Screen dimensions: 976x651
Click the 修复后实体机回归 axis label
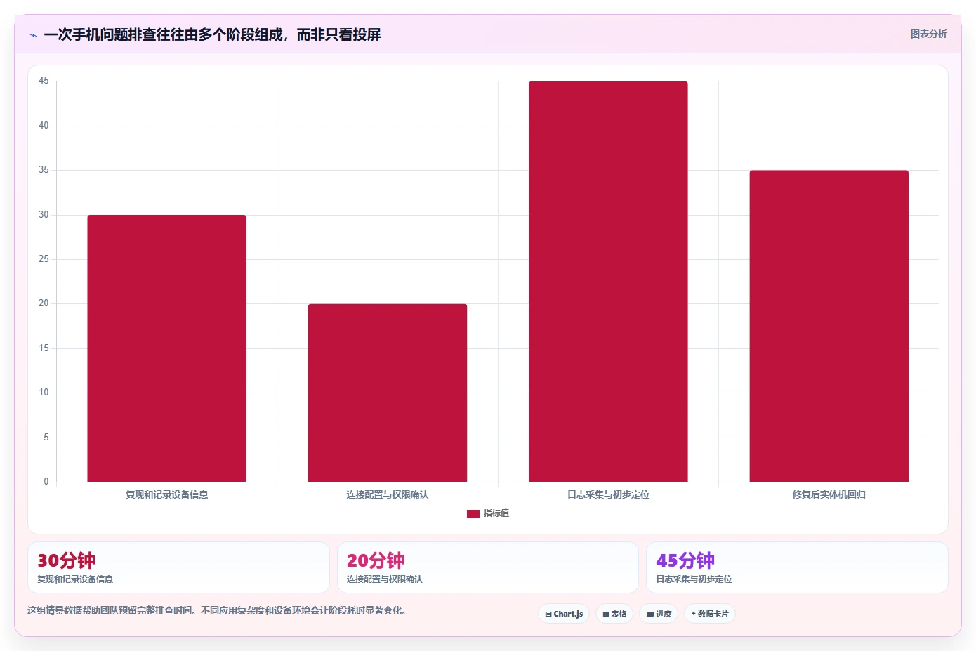[x=829, y=495]
